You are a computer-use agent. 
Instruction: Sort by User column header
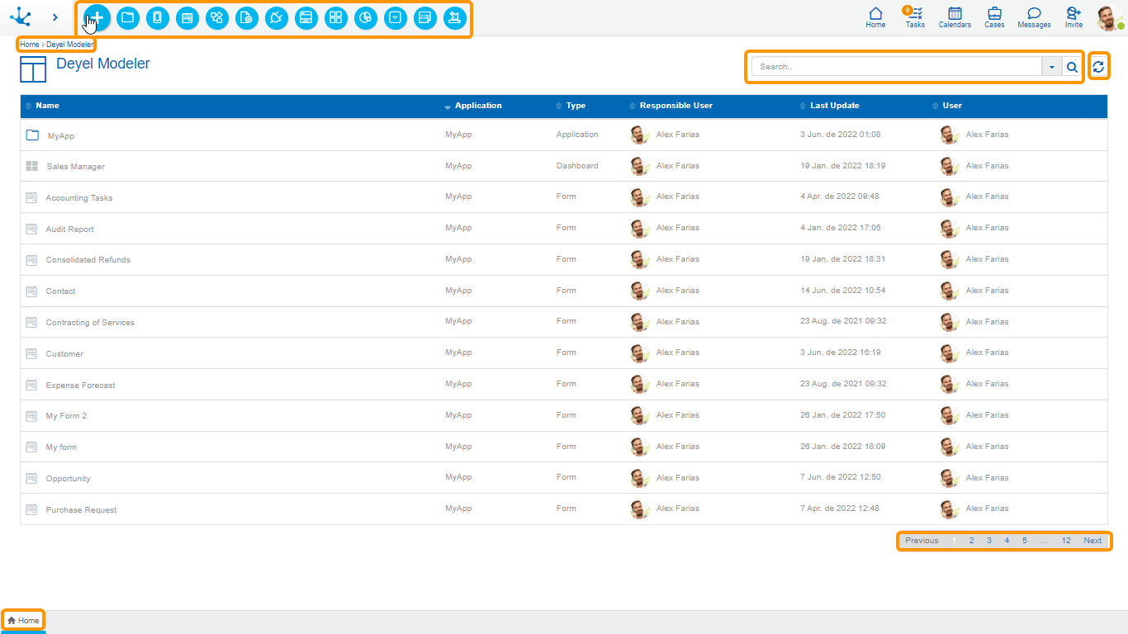coord(952,106)
